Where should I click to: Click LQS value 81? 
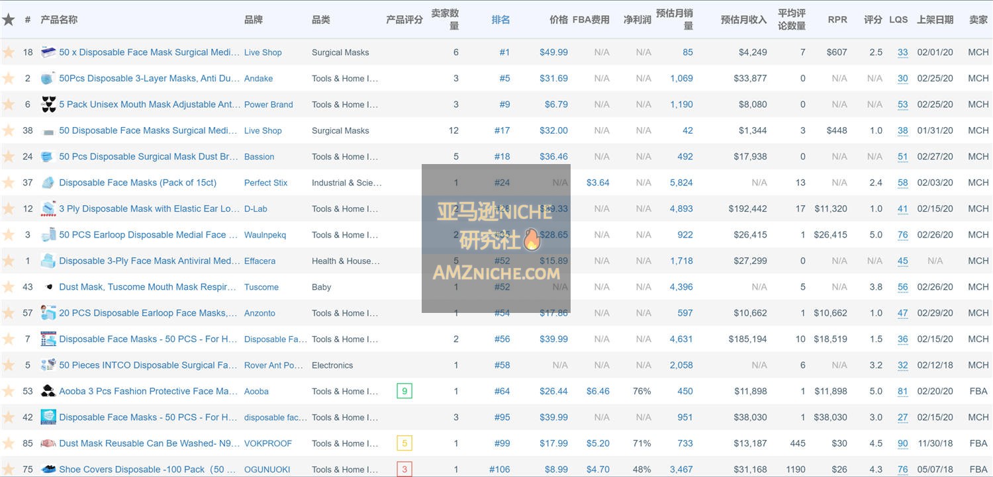coord(903,391)
